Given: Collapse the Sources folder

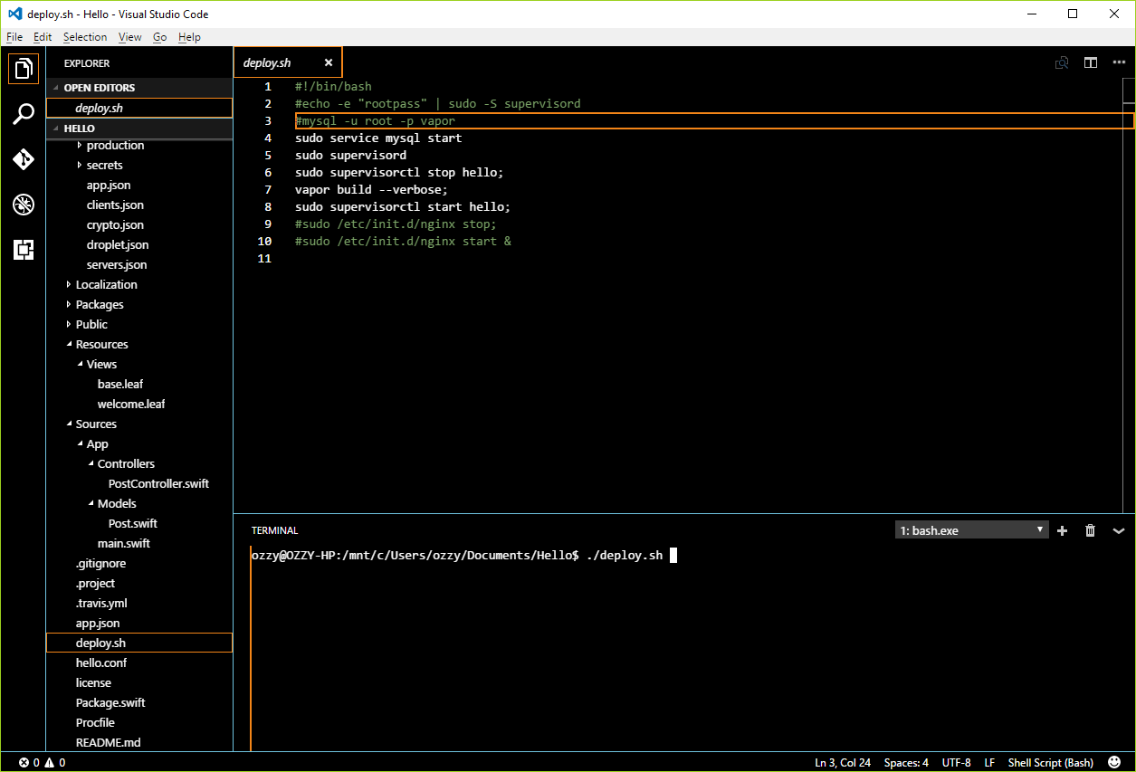Looking at the screenshot, I should tap(69, 424).
